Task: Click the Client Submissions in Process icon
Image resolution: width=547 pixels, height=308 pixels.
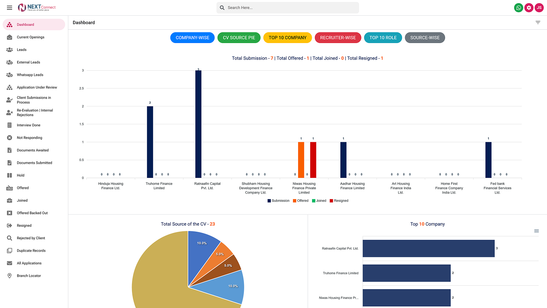Action: pyautogui.click(x=10, y=100)
